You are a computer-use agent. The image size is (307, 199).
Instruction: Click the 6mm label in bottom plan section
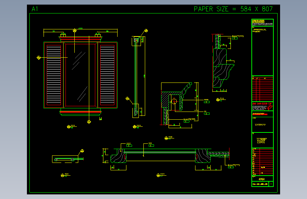234,165
